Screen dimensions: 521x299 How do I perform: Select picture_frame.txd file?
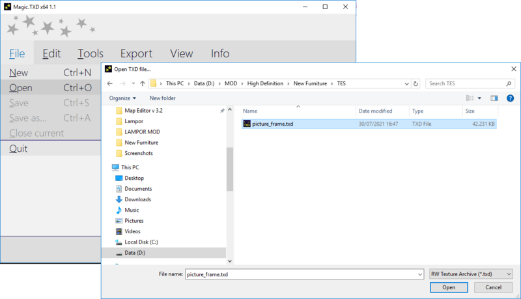point(369,124)
